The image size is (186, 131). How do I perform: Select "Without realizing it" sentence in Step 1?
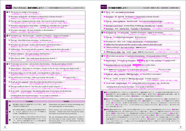pos(31,54)
